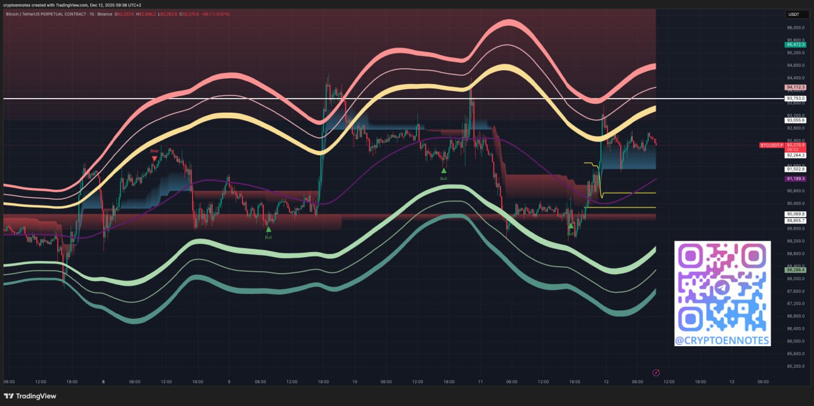Click the BTCUSDT.P symbol price label
814x406 pixels.
(771, 145)
